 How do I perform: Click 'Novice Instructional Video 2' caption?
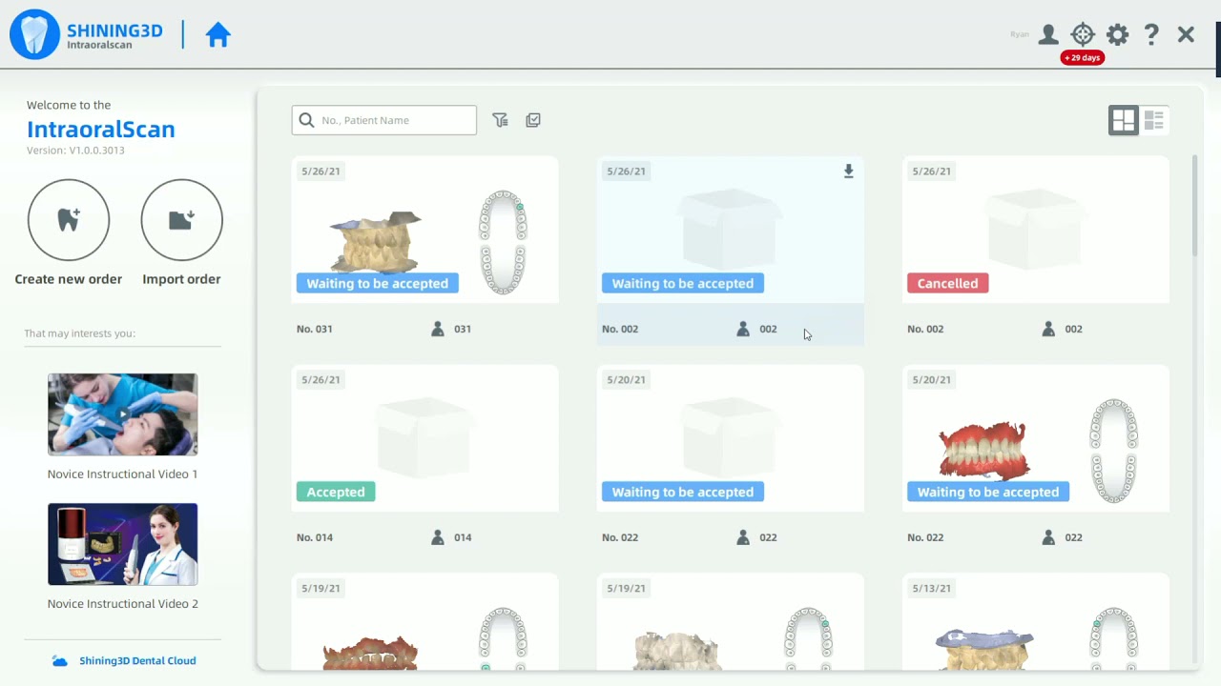click(123, 604)
